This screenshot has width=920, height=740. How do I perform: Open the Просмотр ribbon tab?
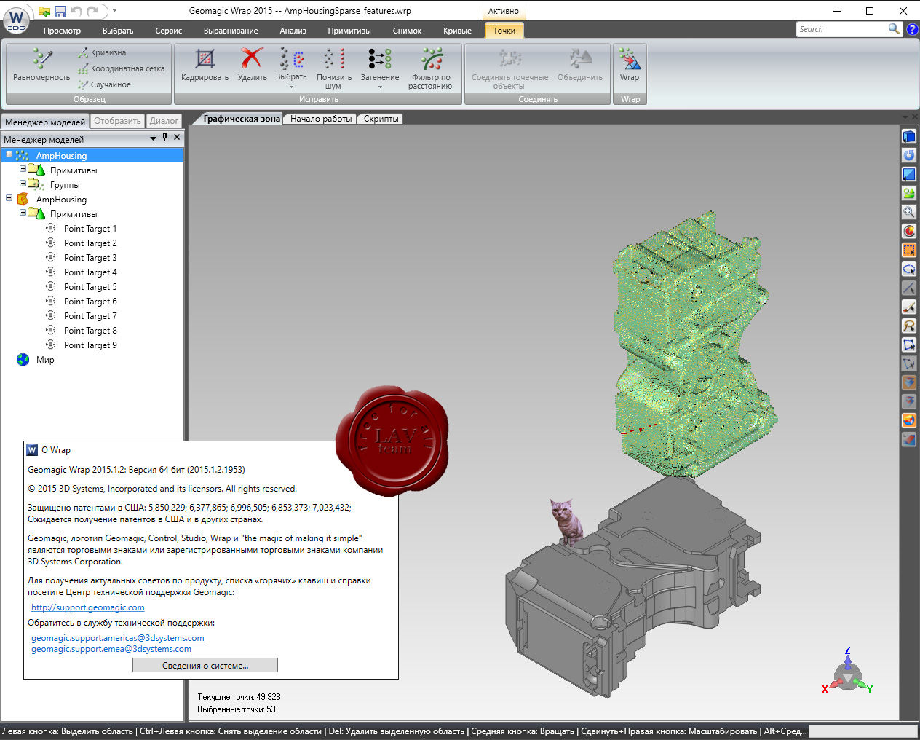(x=62, y=31)
